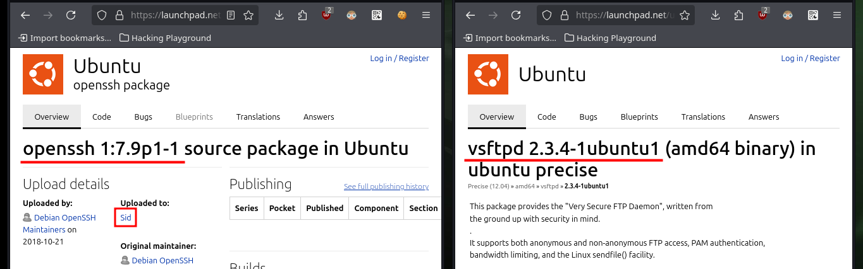
Task: Bookmark the openssh page with the star
Action: (x=248, y=15)
